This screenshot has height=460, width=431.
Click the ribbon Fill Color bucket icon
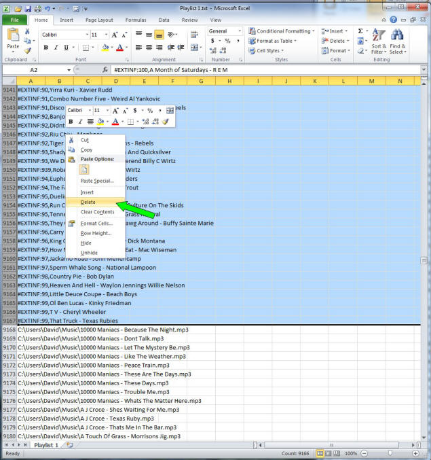(105, 48)
